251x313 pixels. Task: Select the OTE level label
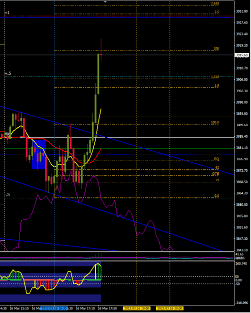point(215,174)
